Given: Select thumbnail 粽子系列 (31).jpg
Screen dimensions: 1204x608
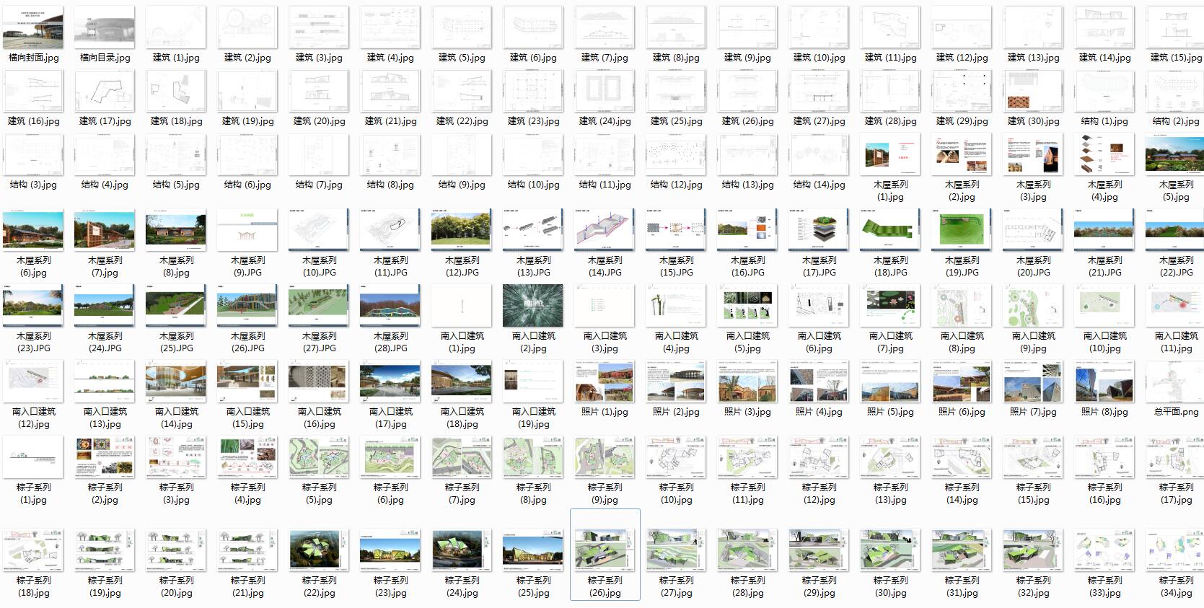Looking at the screenshot, I should click(962, 550).
